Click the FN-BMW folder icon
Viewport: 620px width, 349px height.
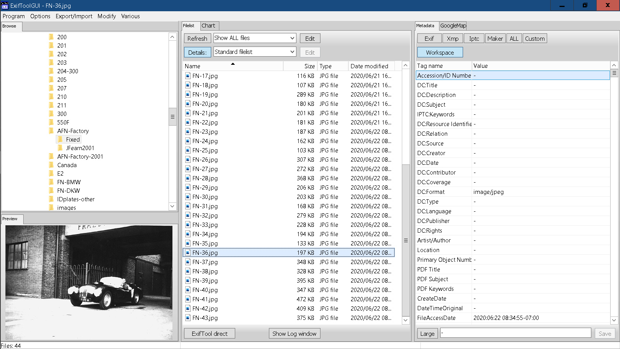51,182
